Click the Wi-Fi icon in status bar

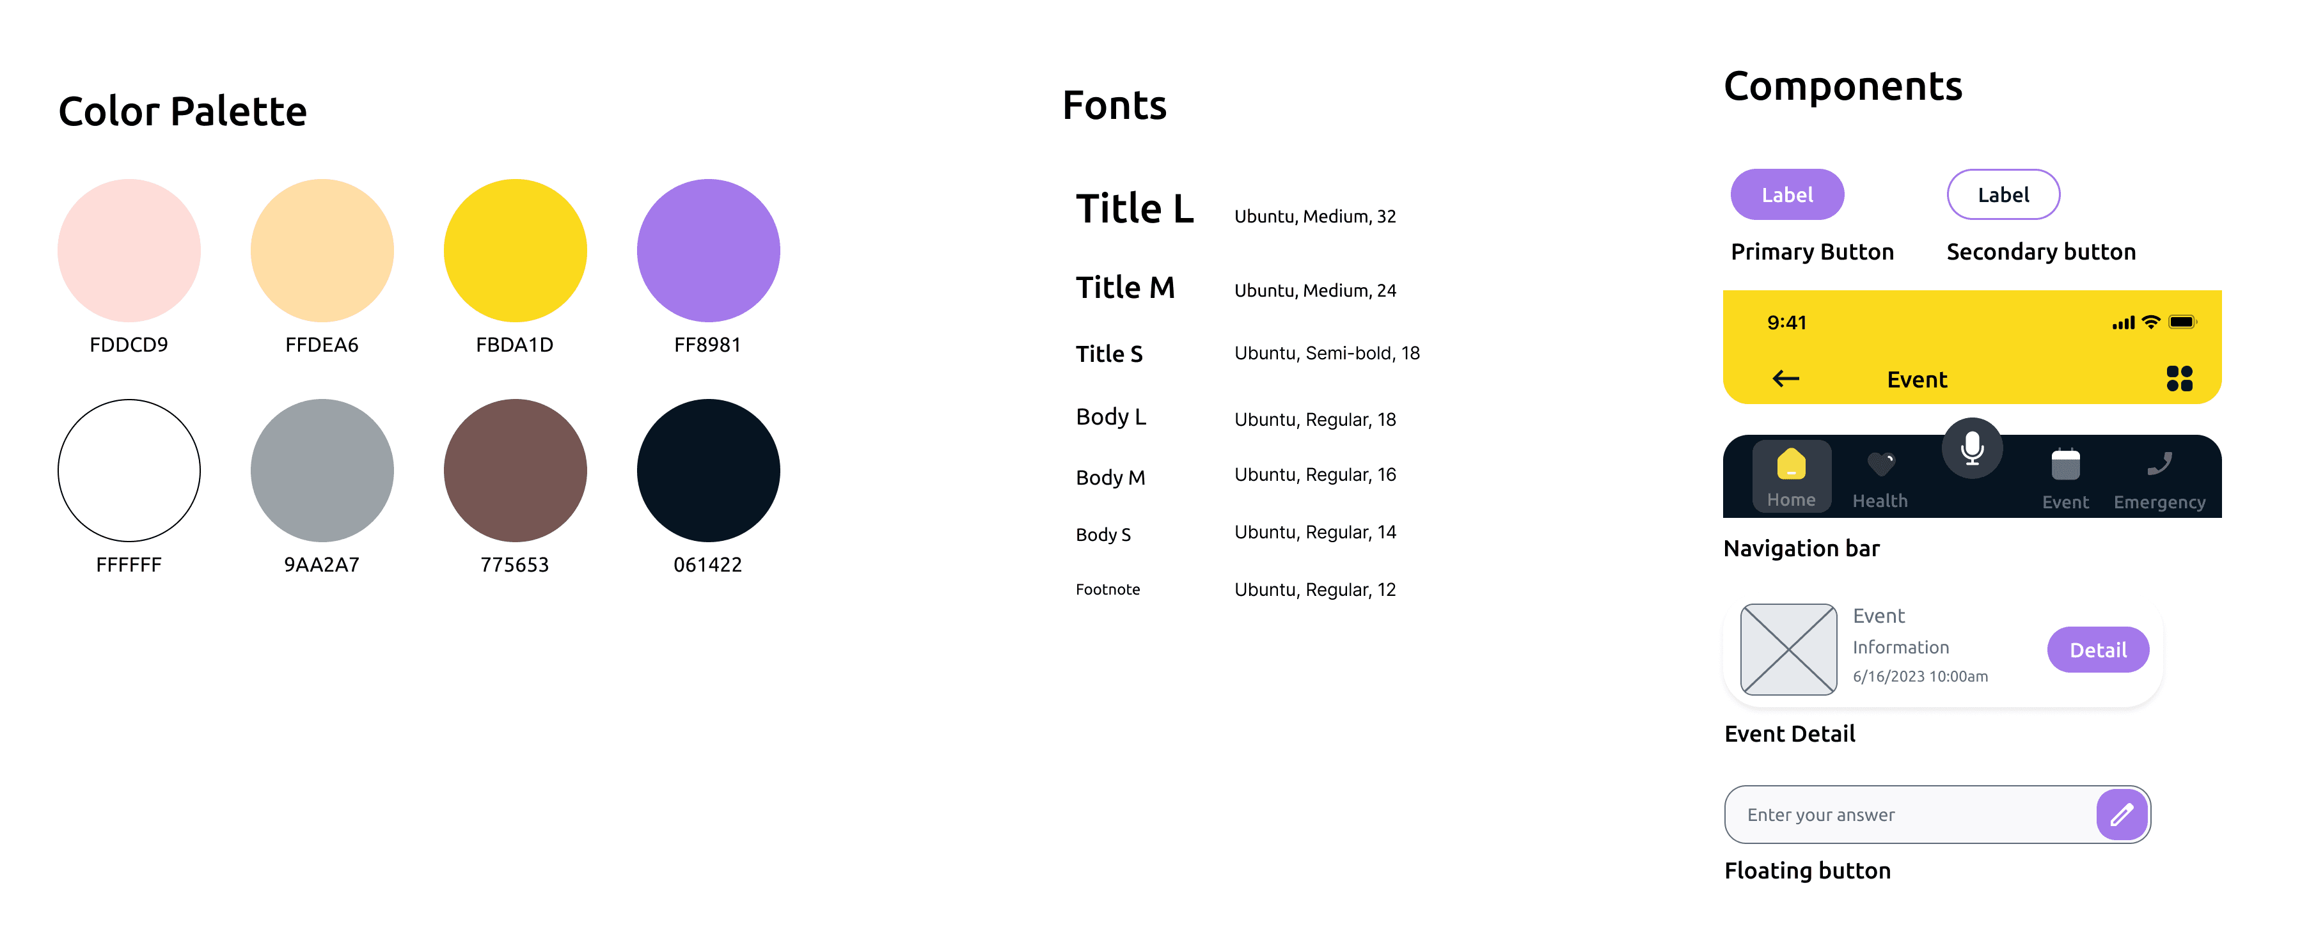coord(2150,322)
